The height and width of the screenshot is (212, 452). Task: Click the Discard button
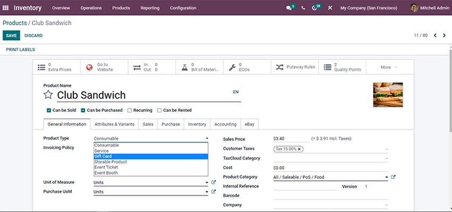tap(34, 36)
